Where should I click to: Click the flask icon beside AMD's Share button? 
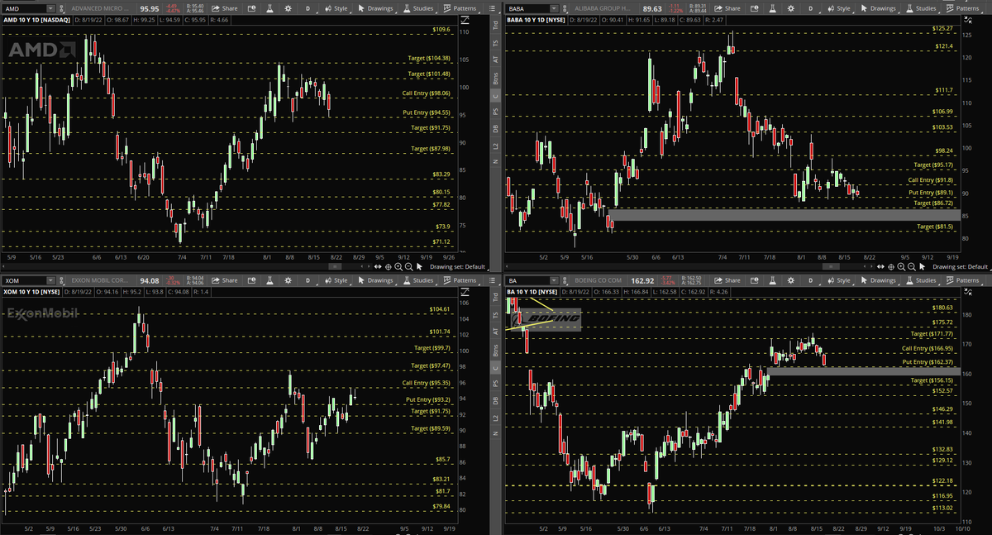(x=270, y=8)
